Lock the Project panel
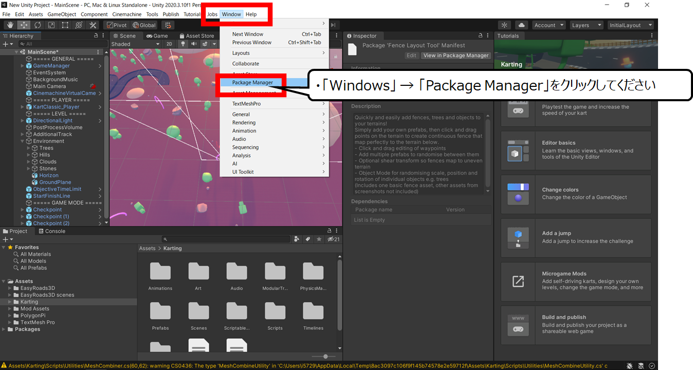Viewport: 693px width, 370px height. coord(329,231)
